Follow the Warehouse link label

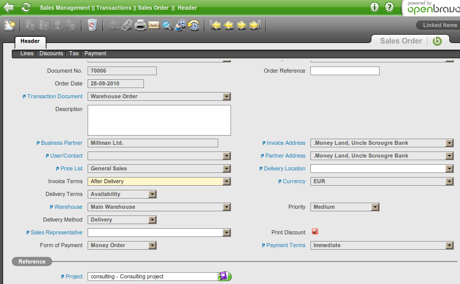(68, 207)
